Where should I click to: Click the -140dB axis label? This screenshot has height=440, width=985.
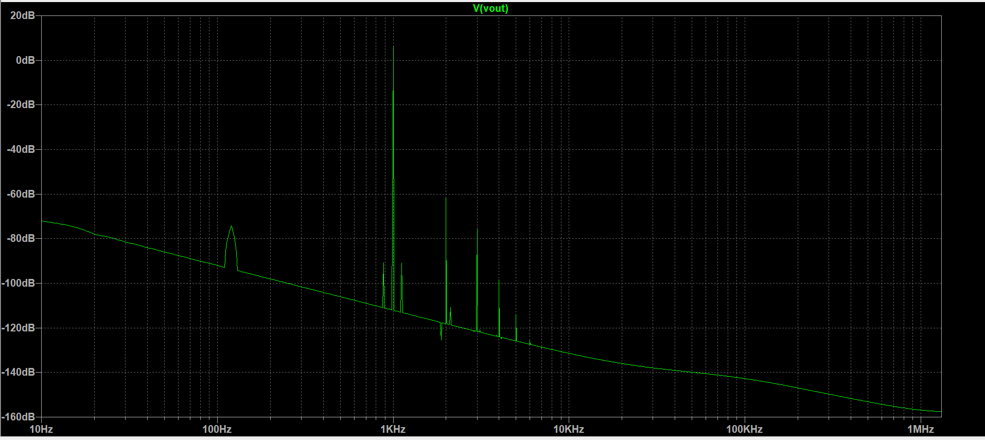coord(19,372)
